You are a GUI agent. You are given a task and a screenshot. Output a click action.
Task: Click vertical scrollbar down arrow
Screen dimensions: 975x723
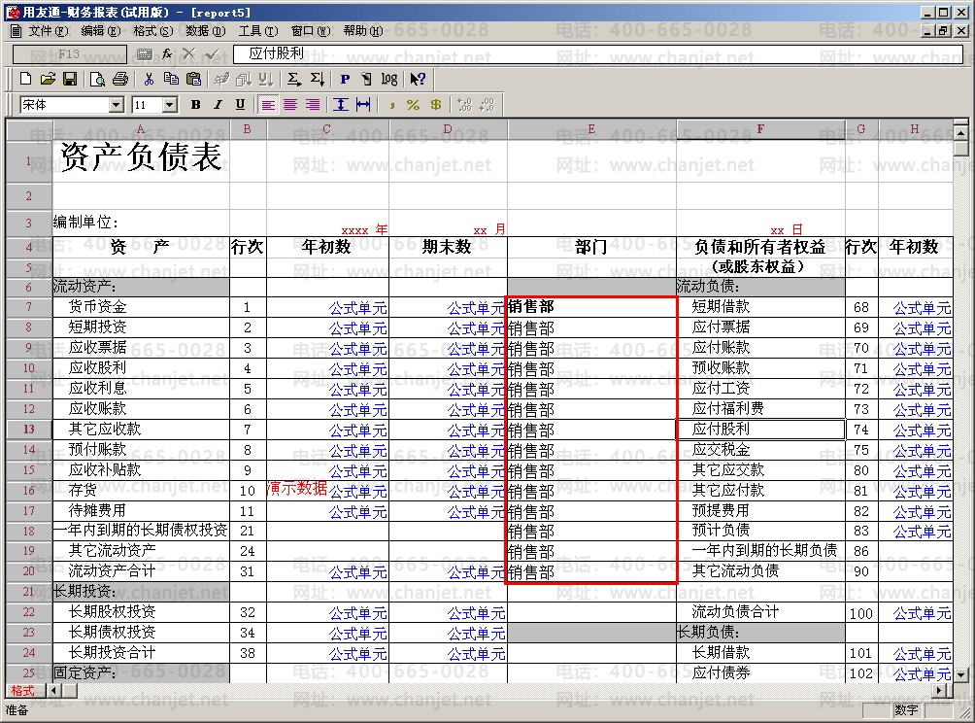(960, 674)
